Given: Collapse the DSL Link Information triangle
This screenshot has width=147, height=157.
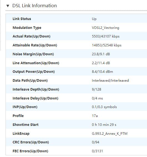Looking at the screenshot, I should coord(8,6).
